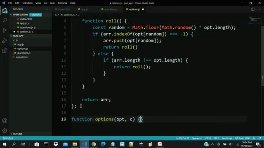264x148 pixels.
Task: Show hidden system tray icons chevron
Action: tap(212, 144)
